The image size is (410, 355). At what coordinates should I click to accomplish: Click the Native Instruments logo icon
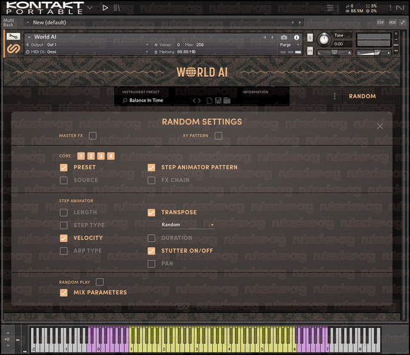(x=400, y=8)
